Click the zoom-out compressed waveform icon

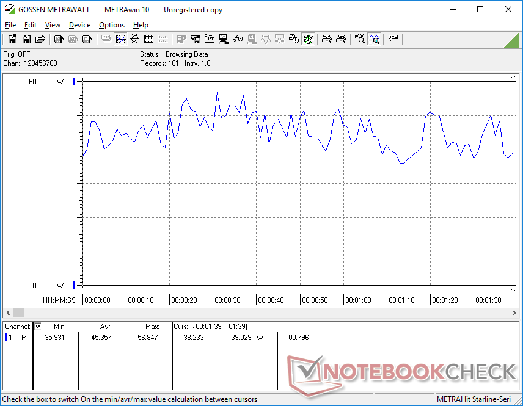click(359, 39)
